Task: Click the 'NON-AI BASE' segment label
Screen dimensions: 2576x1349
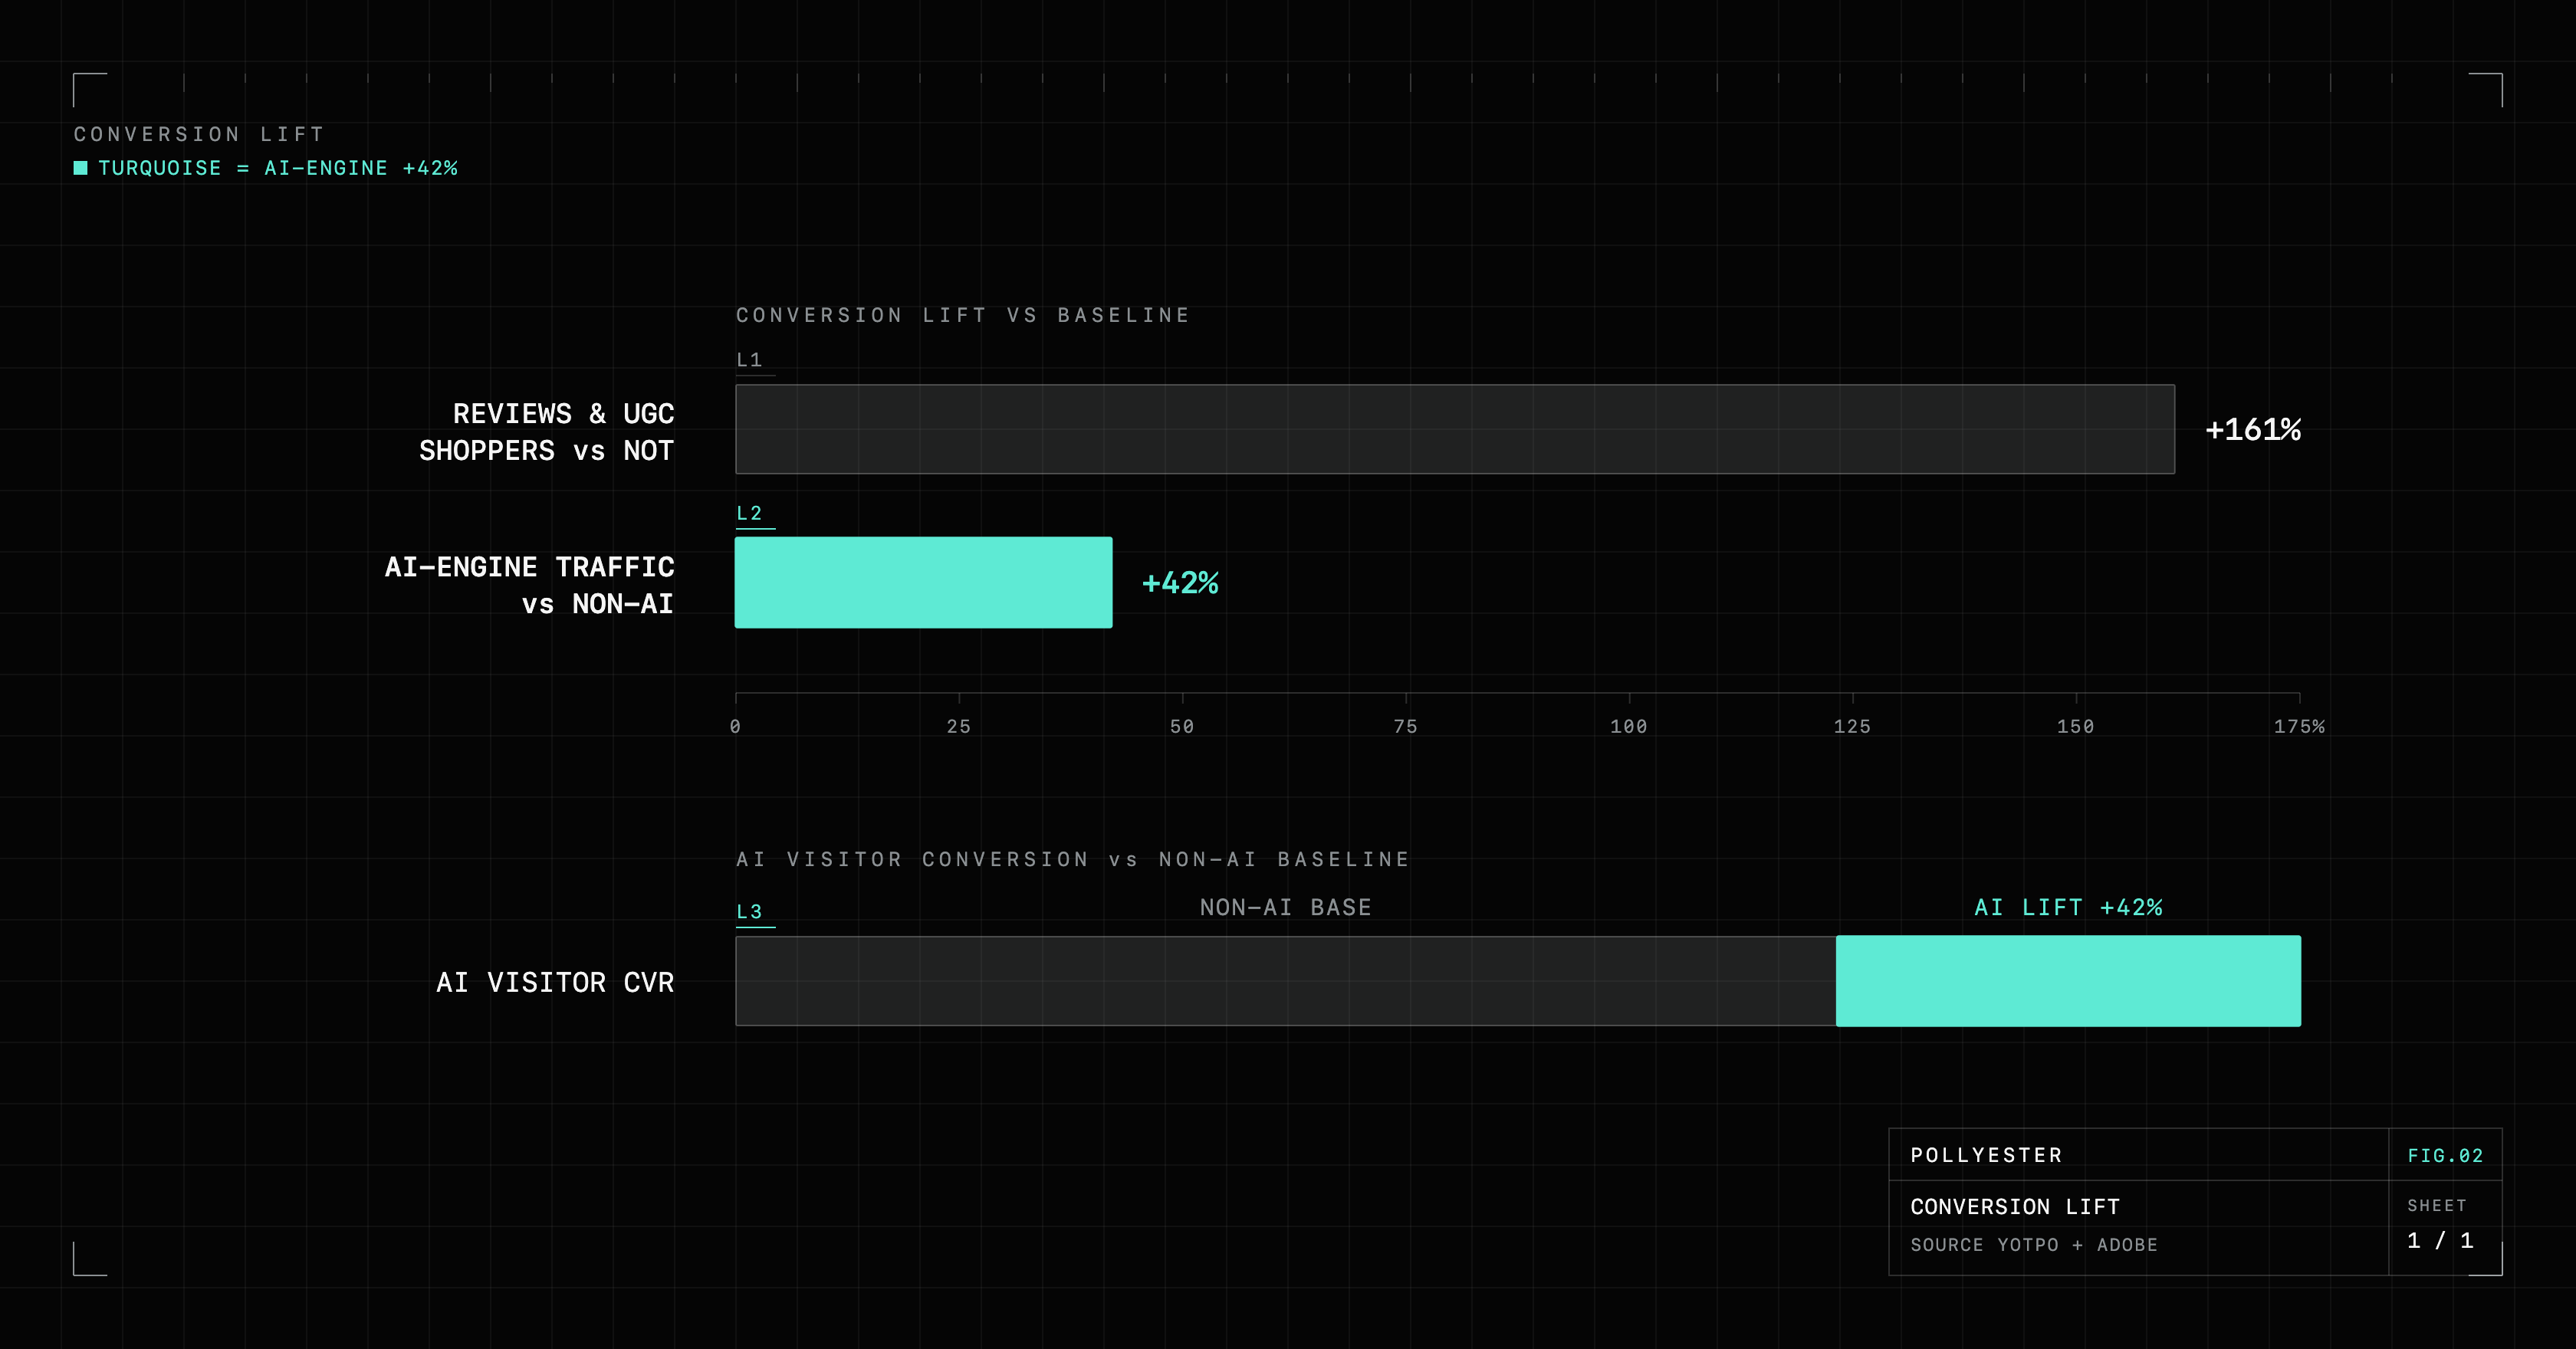Action: coord(1286,907)
